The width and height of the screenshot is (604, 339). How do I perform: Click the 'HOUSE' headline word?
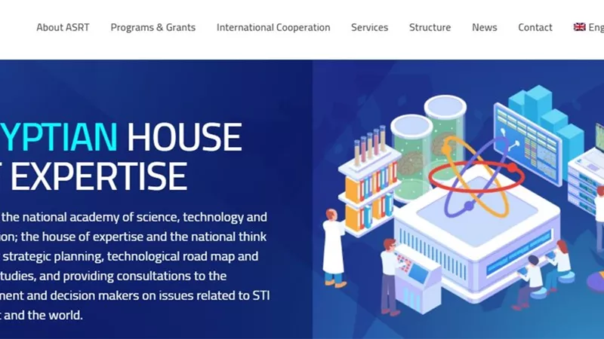[x=184, y=137]
